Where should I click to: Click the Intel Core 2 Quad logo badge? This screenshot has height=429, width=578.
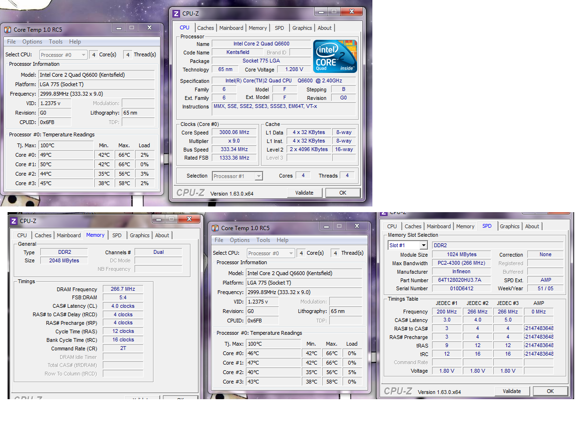coord(335,56)
